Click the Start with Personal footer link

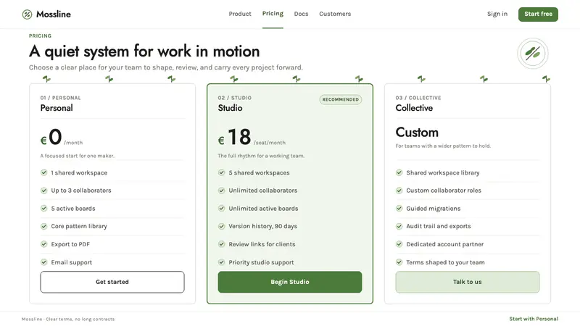pyautogui.click(x=534, y=319)
